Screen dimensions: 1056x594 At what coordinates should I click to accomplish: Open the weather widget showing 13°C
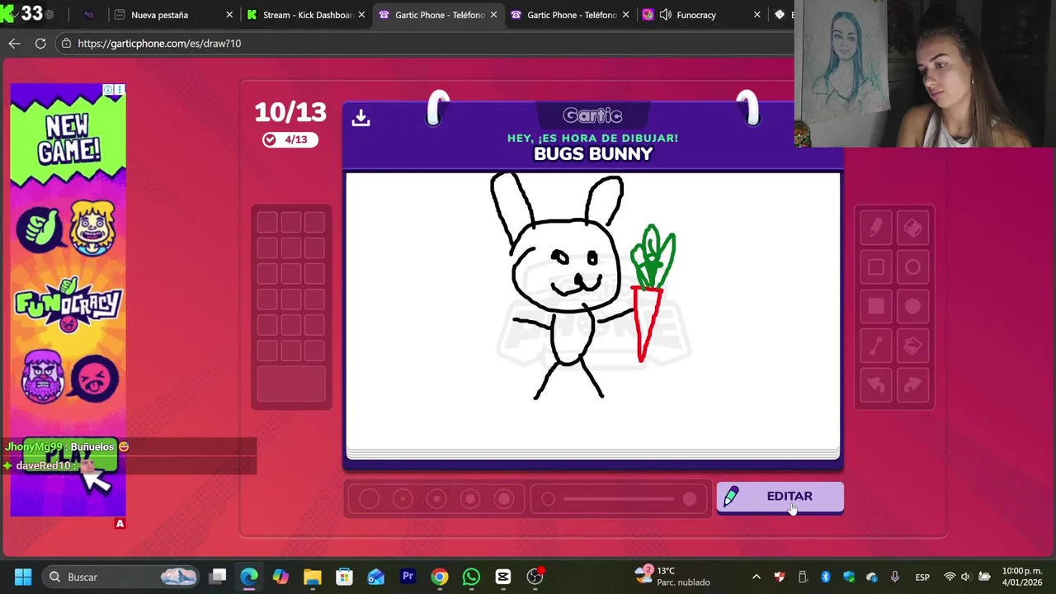673,576
